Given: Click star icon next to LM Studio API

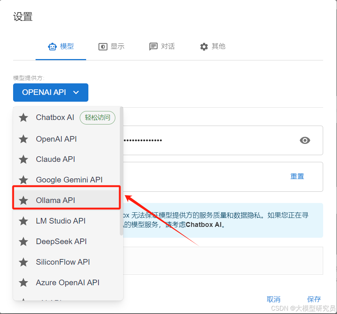Looking at the screenshot, I should pyautogui.click(x=24, y=221).
